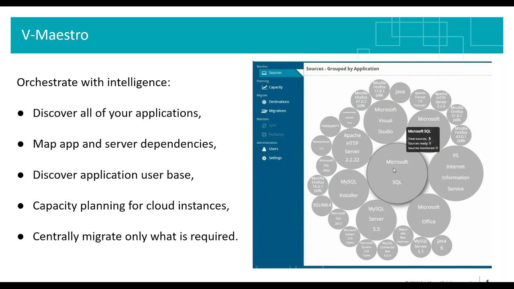Click the greyed-out Redeploy icon
The image size is (514, 289).
tap(264, 134)
